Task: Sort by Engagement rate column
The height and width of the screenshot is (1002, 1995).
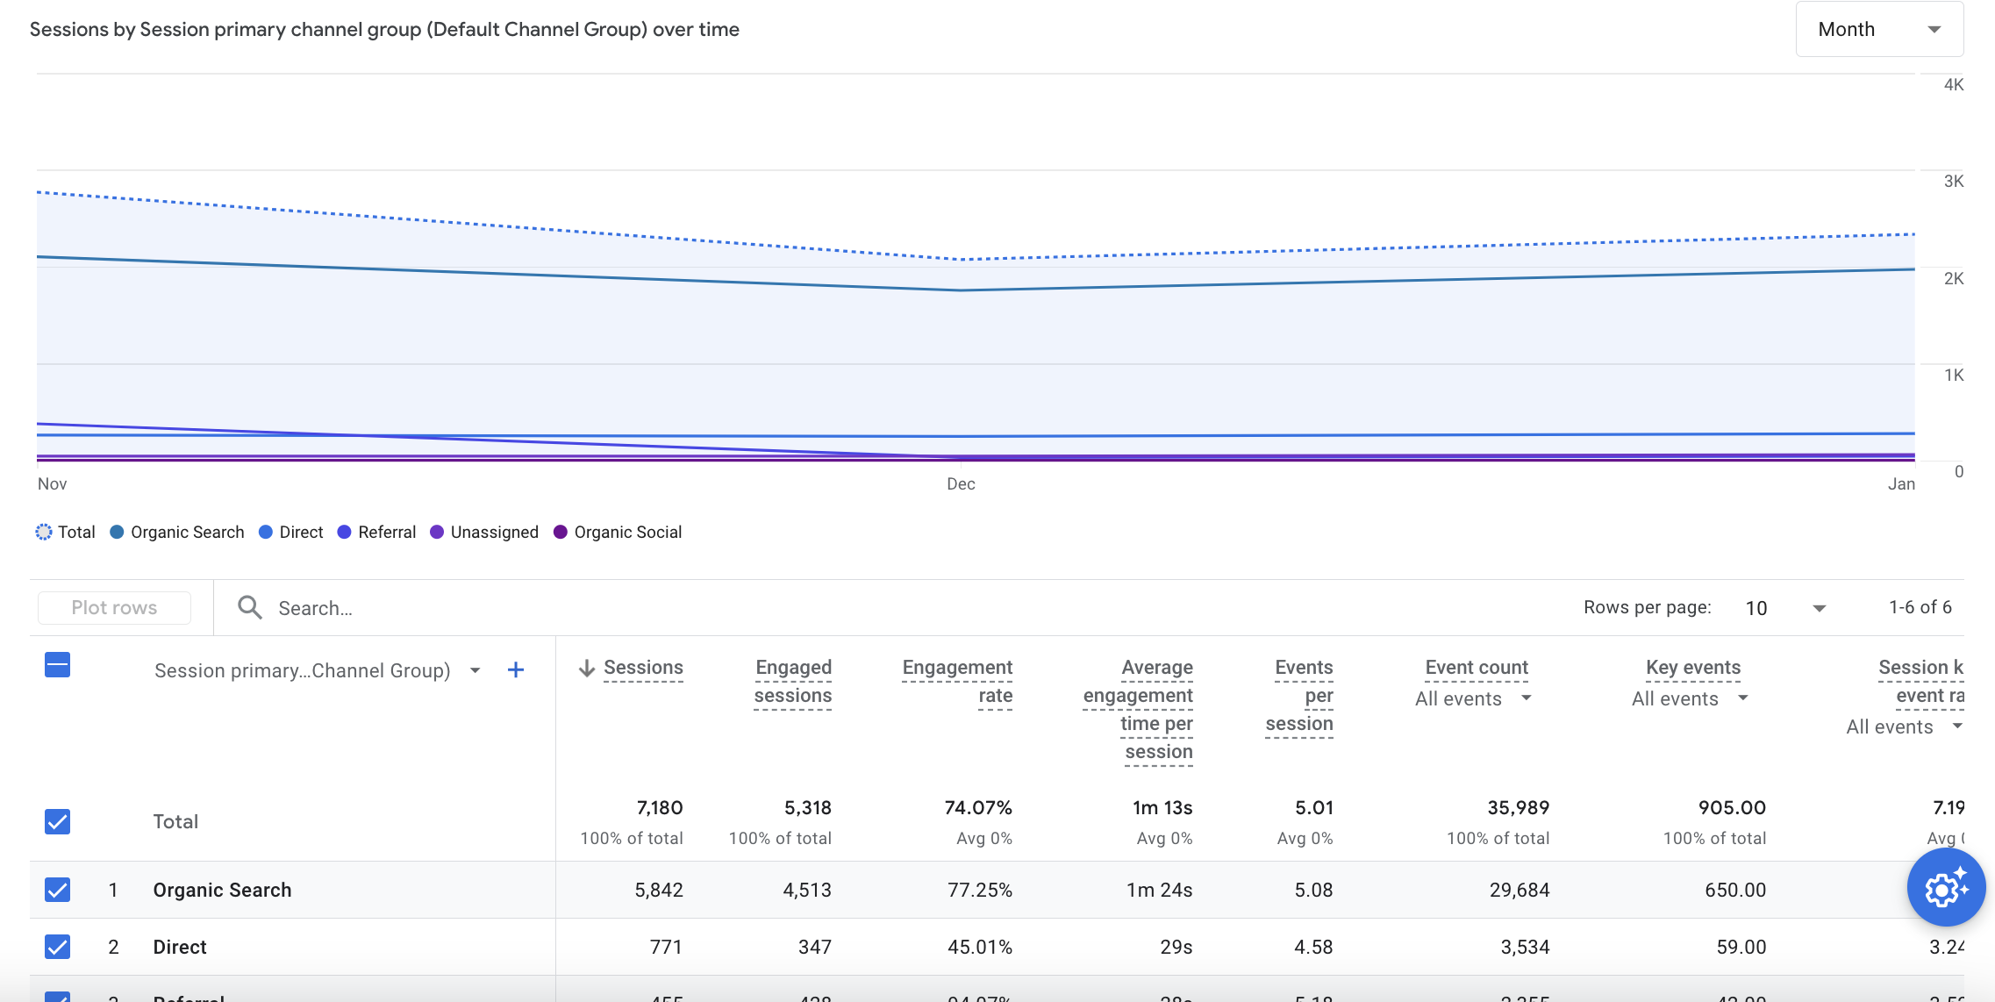Action: click(x=957, y=682)
